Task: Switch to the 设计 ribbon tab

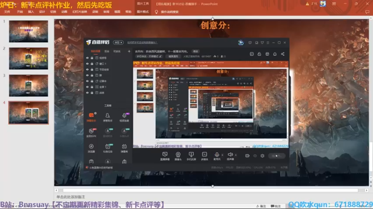Action: 42,12
